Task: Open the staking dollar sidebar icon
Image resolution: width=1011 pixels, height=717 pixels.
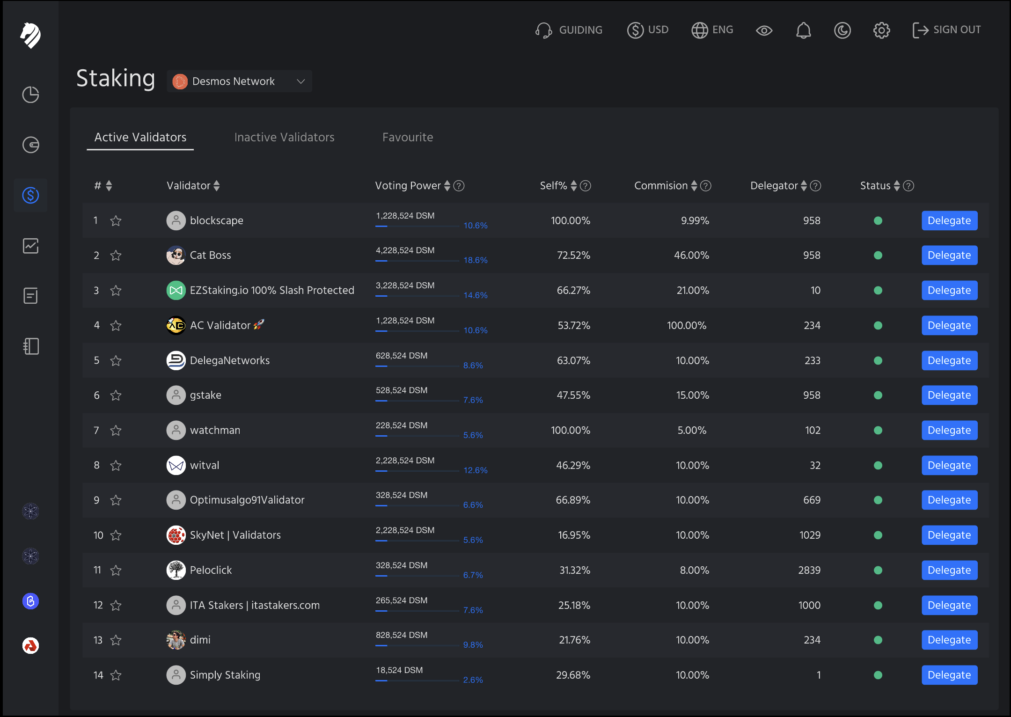Action: (30, 195)
